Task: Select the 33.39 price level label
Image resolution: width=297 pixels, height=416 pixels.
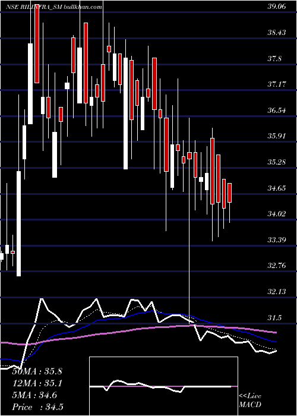Action: pyautogui.click(x=277, y=240)
